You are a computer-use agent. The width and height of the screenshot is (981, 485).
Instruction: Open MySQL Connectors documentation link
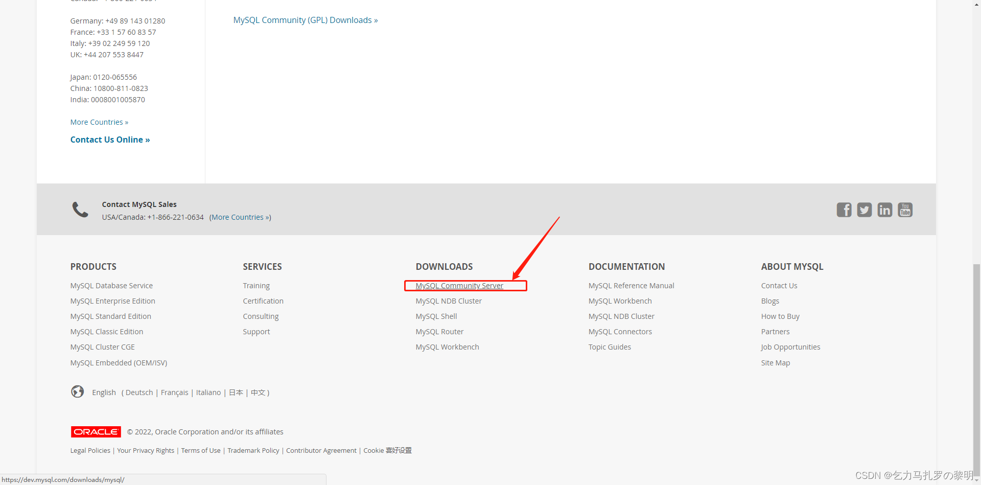coord(620,332)
